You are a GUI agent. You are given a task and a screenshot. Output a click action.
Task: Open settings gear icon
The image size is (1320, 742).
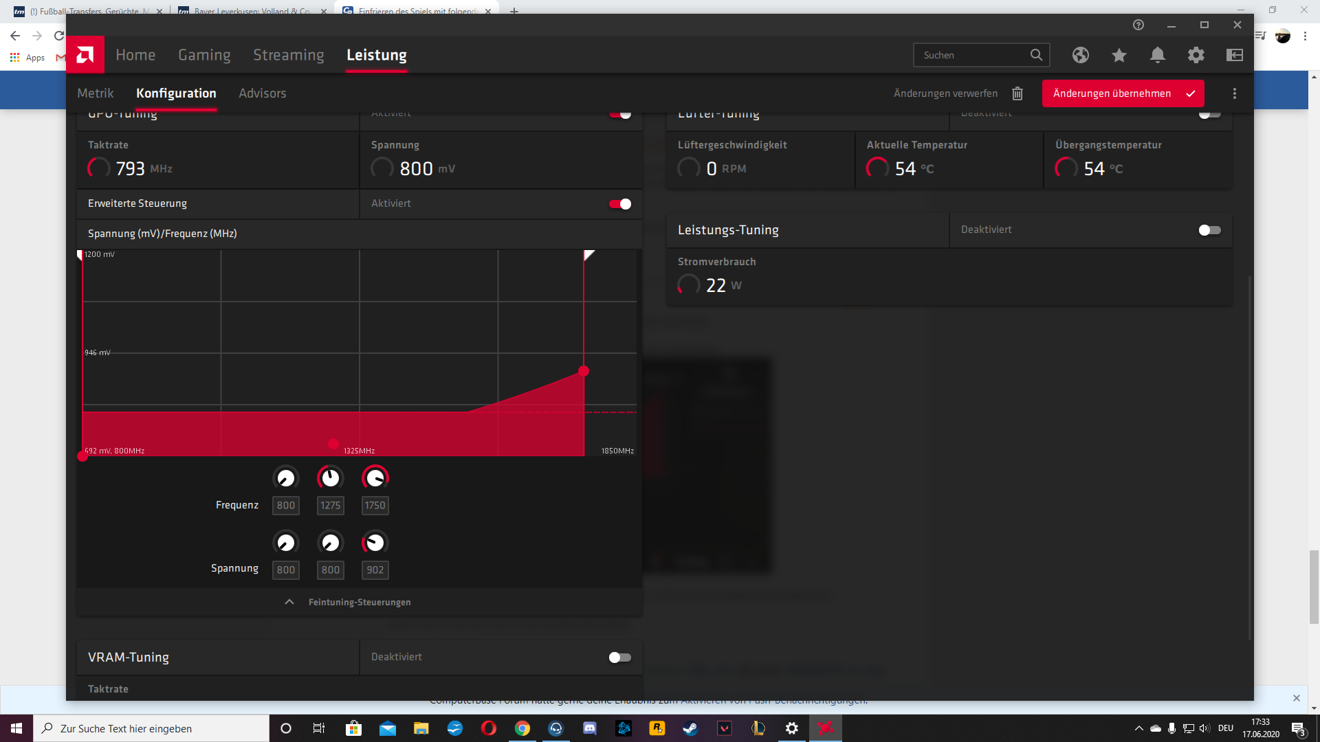click(x=1196, y=55)
